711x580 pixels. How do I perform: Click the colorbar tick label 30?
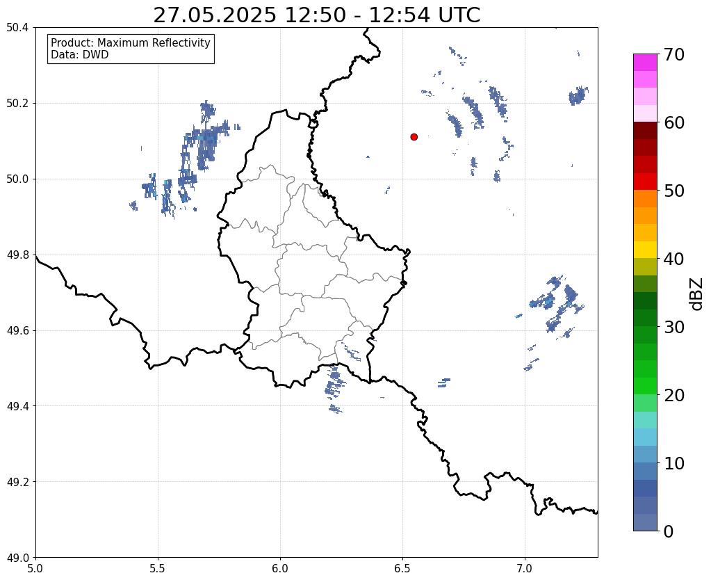pos(674,326)
